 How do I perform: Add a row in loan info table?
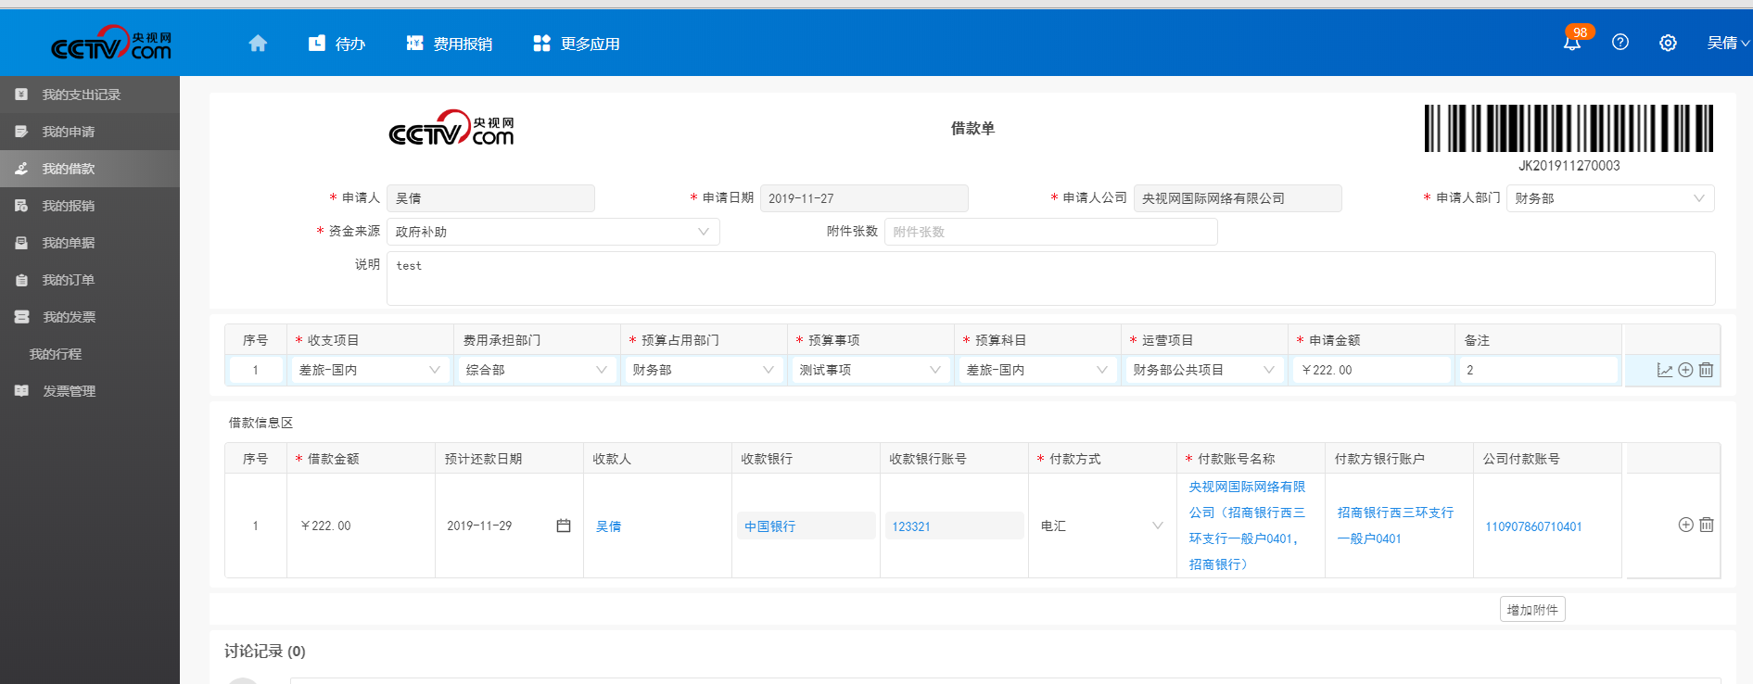[1685, 525]
